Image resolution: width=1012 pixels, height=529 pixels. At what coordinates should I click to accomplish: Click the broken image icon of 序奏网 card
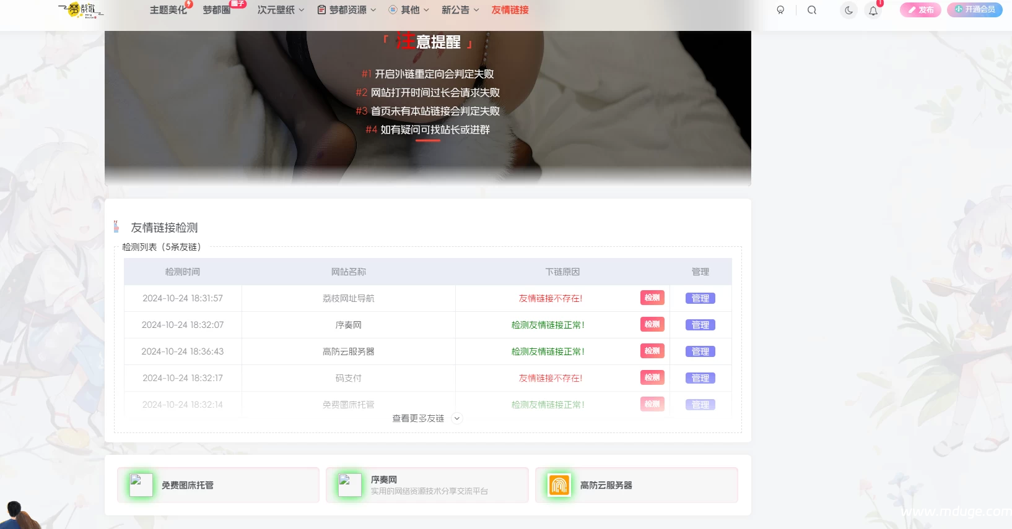pyautogui.click(x=350, y=485)
